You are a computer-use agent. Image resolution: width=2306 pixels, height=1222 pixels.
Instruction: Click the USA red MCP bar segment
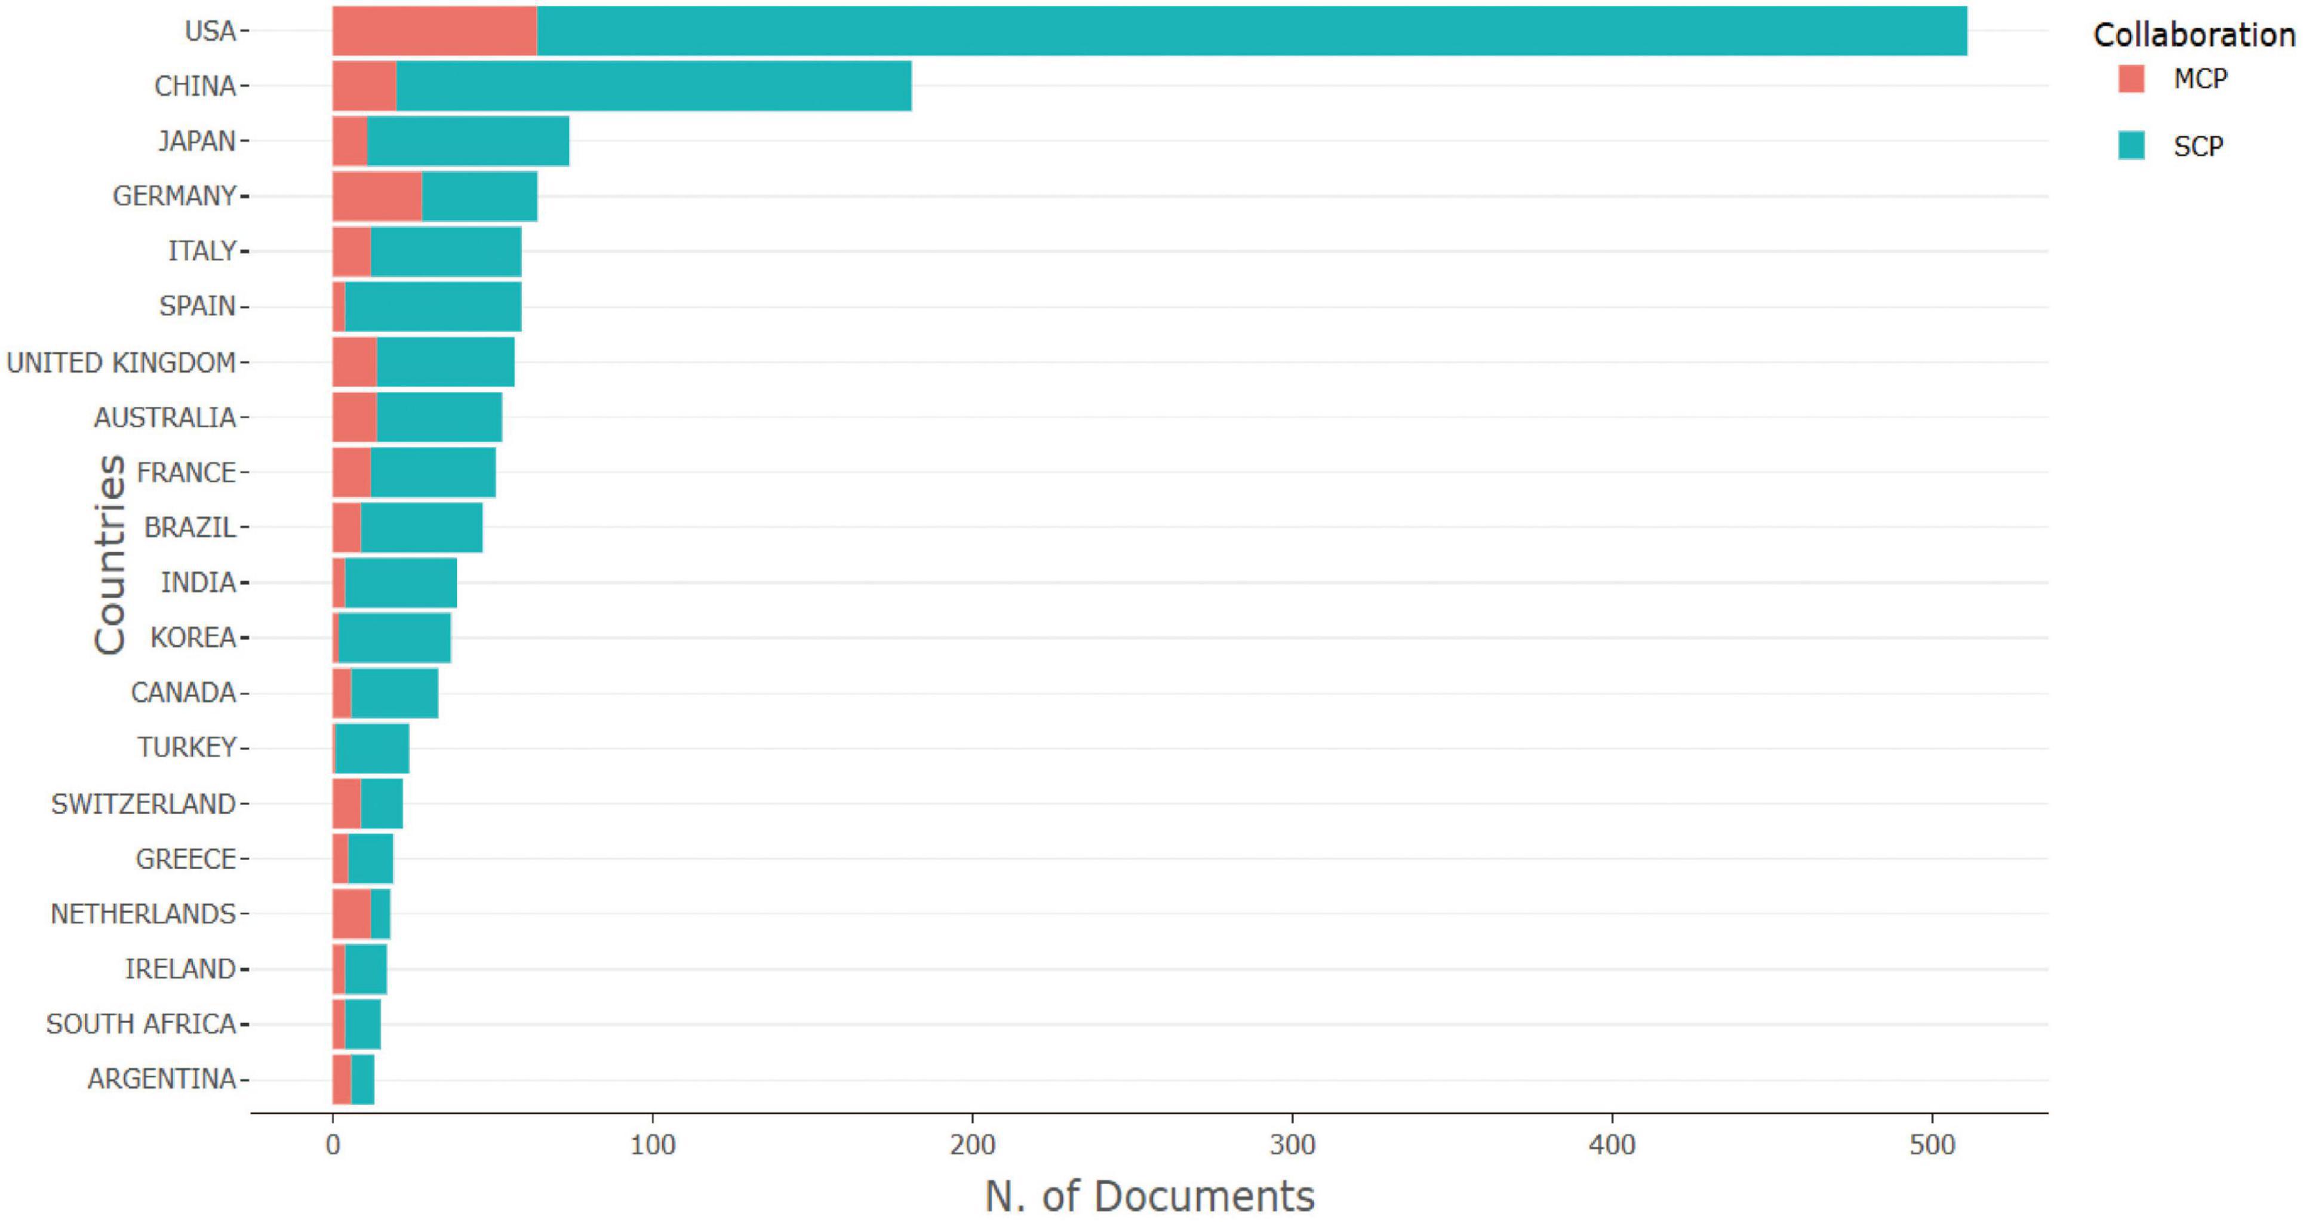click(435, 31)
